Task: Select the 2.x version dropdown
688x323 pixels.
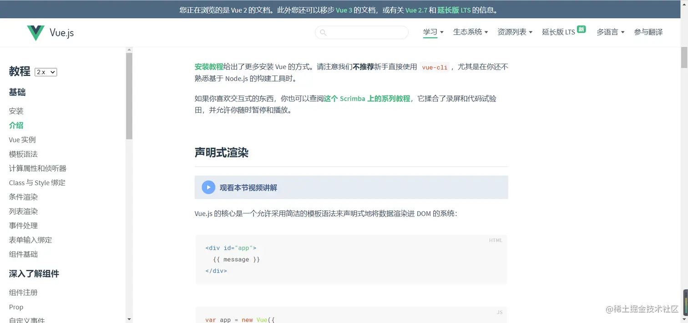Action: (46, 72)
